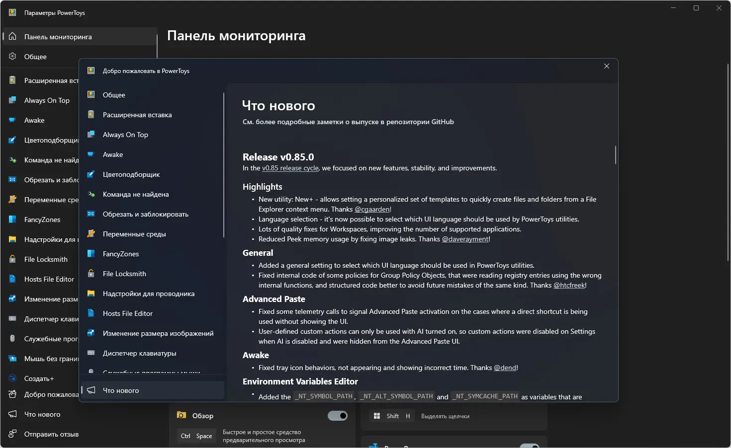Image resolution: width=731 pixels, height=448 pixels.
Task: Toggle the Обзор (Peek) switch in dashboard
Action: [338, 416]
